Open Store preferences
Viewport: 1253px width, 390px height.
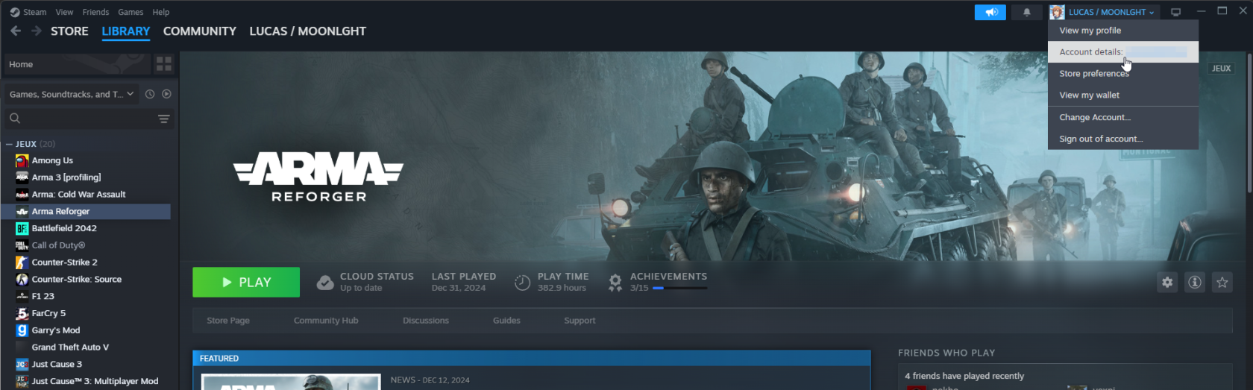[1123, 74]
